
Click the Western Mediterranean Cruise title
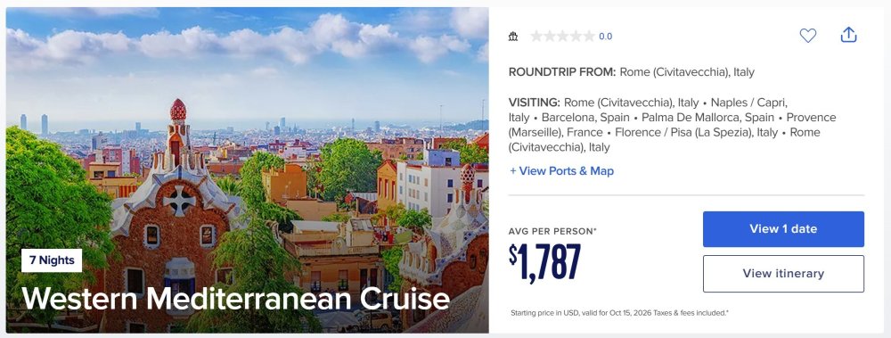point(236,299)
